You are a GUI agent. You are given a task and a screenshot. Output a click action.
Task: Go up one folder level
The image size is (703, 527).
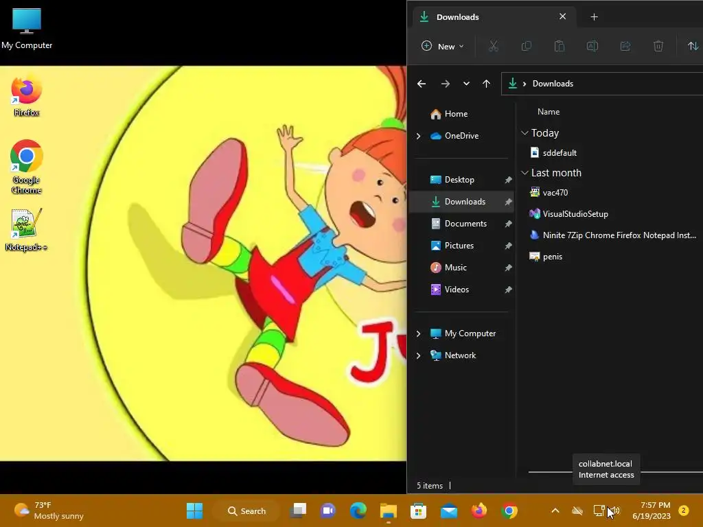(487, 84)
